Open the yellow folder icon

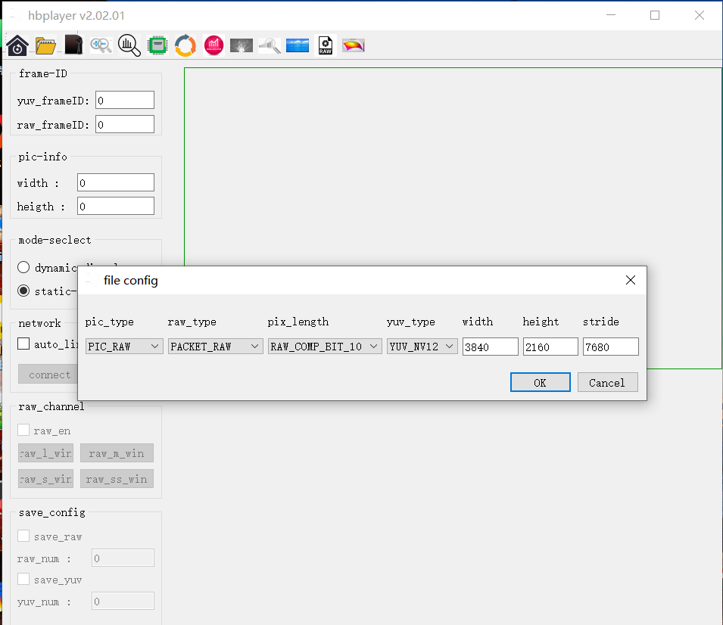pyautogui.click(x=45, y=45)
